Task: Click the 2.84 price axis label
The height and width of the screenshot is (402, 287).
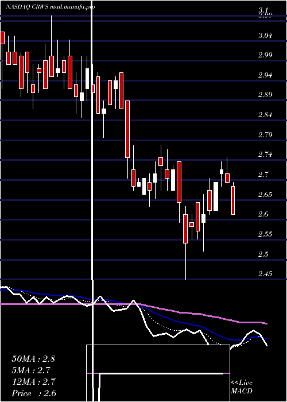Action: click(265, 115)
